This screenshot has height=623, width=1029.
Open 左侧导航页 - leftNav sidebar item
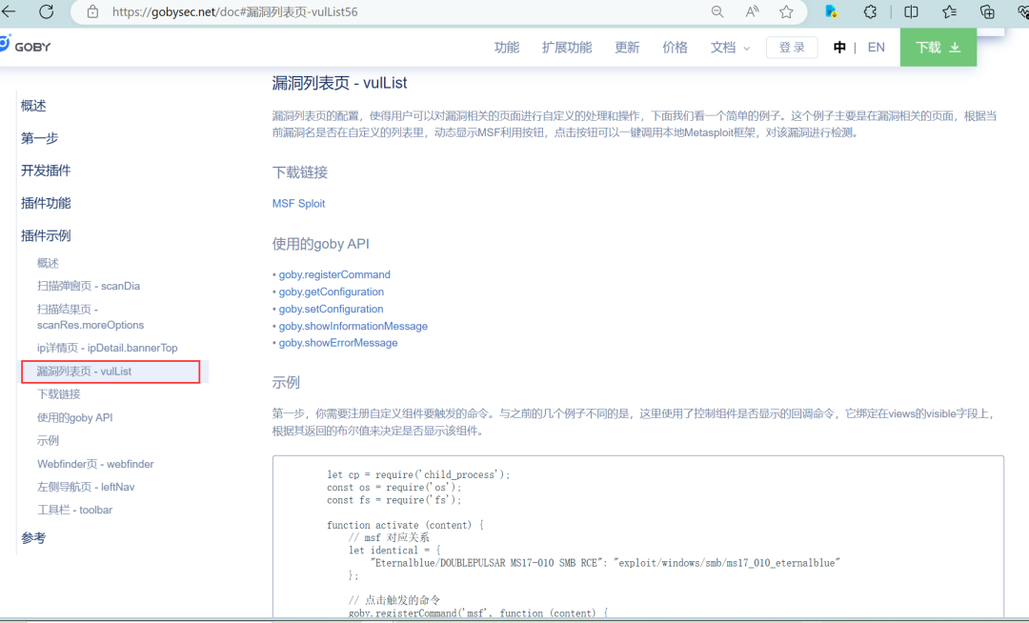pos(86,487)
